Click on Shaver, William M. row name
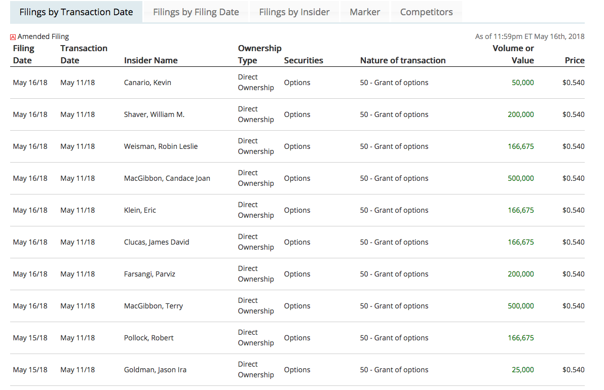Image resolution: width=604 pixels, height=390 pixels. (154, 114)
